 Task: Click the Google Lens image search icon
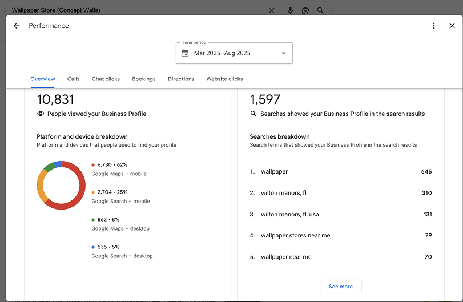pos(305,10)
